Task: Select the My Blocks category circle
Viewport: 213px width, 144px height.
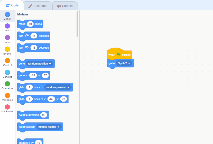Action: pos(7,107)
